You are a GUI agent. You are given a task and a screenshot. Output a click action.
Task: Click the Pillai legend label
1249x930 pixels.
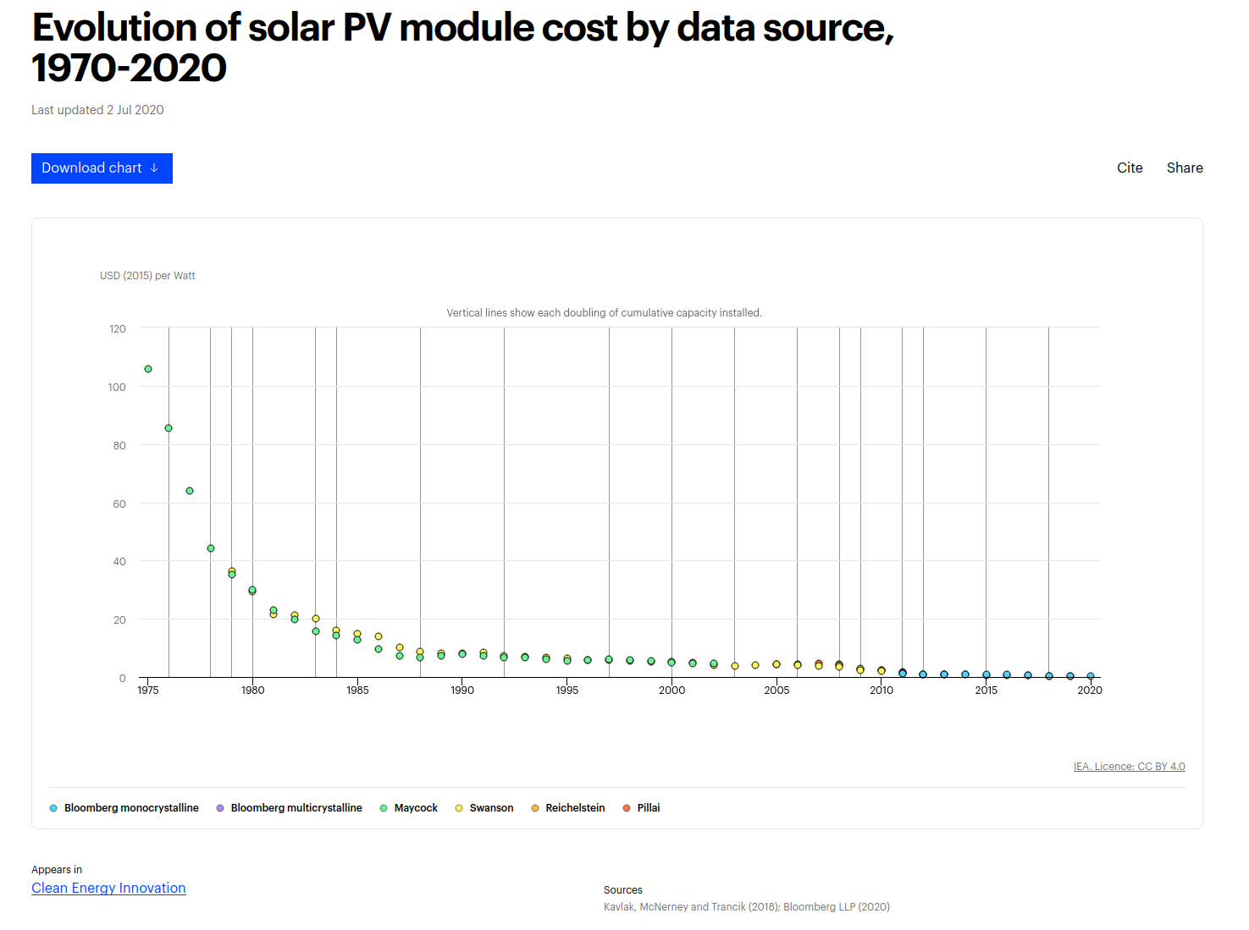point(649,808)
